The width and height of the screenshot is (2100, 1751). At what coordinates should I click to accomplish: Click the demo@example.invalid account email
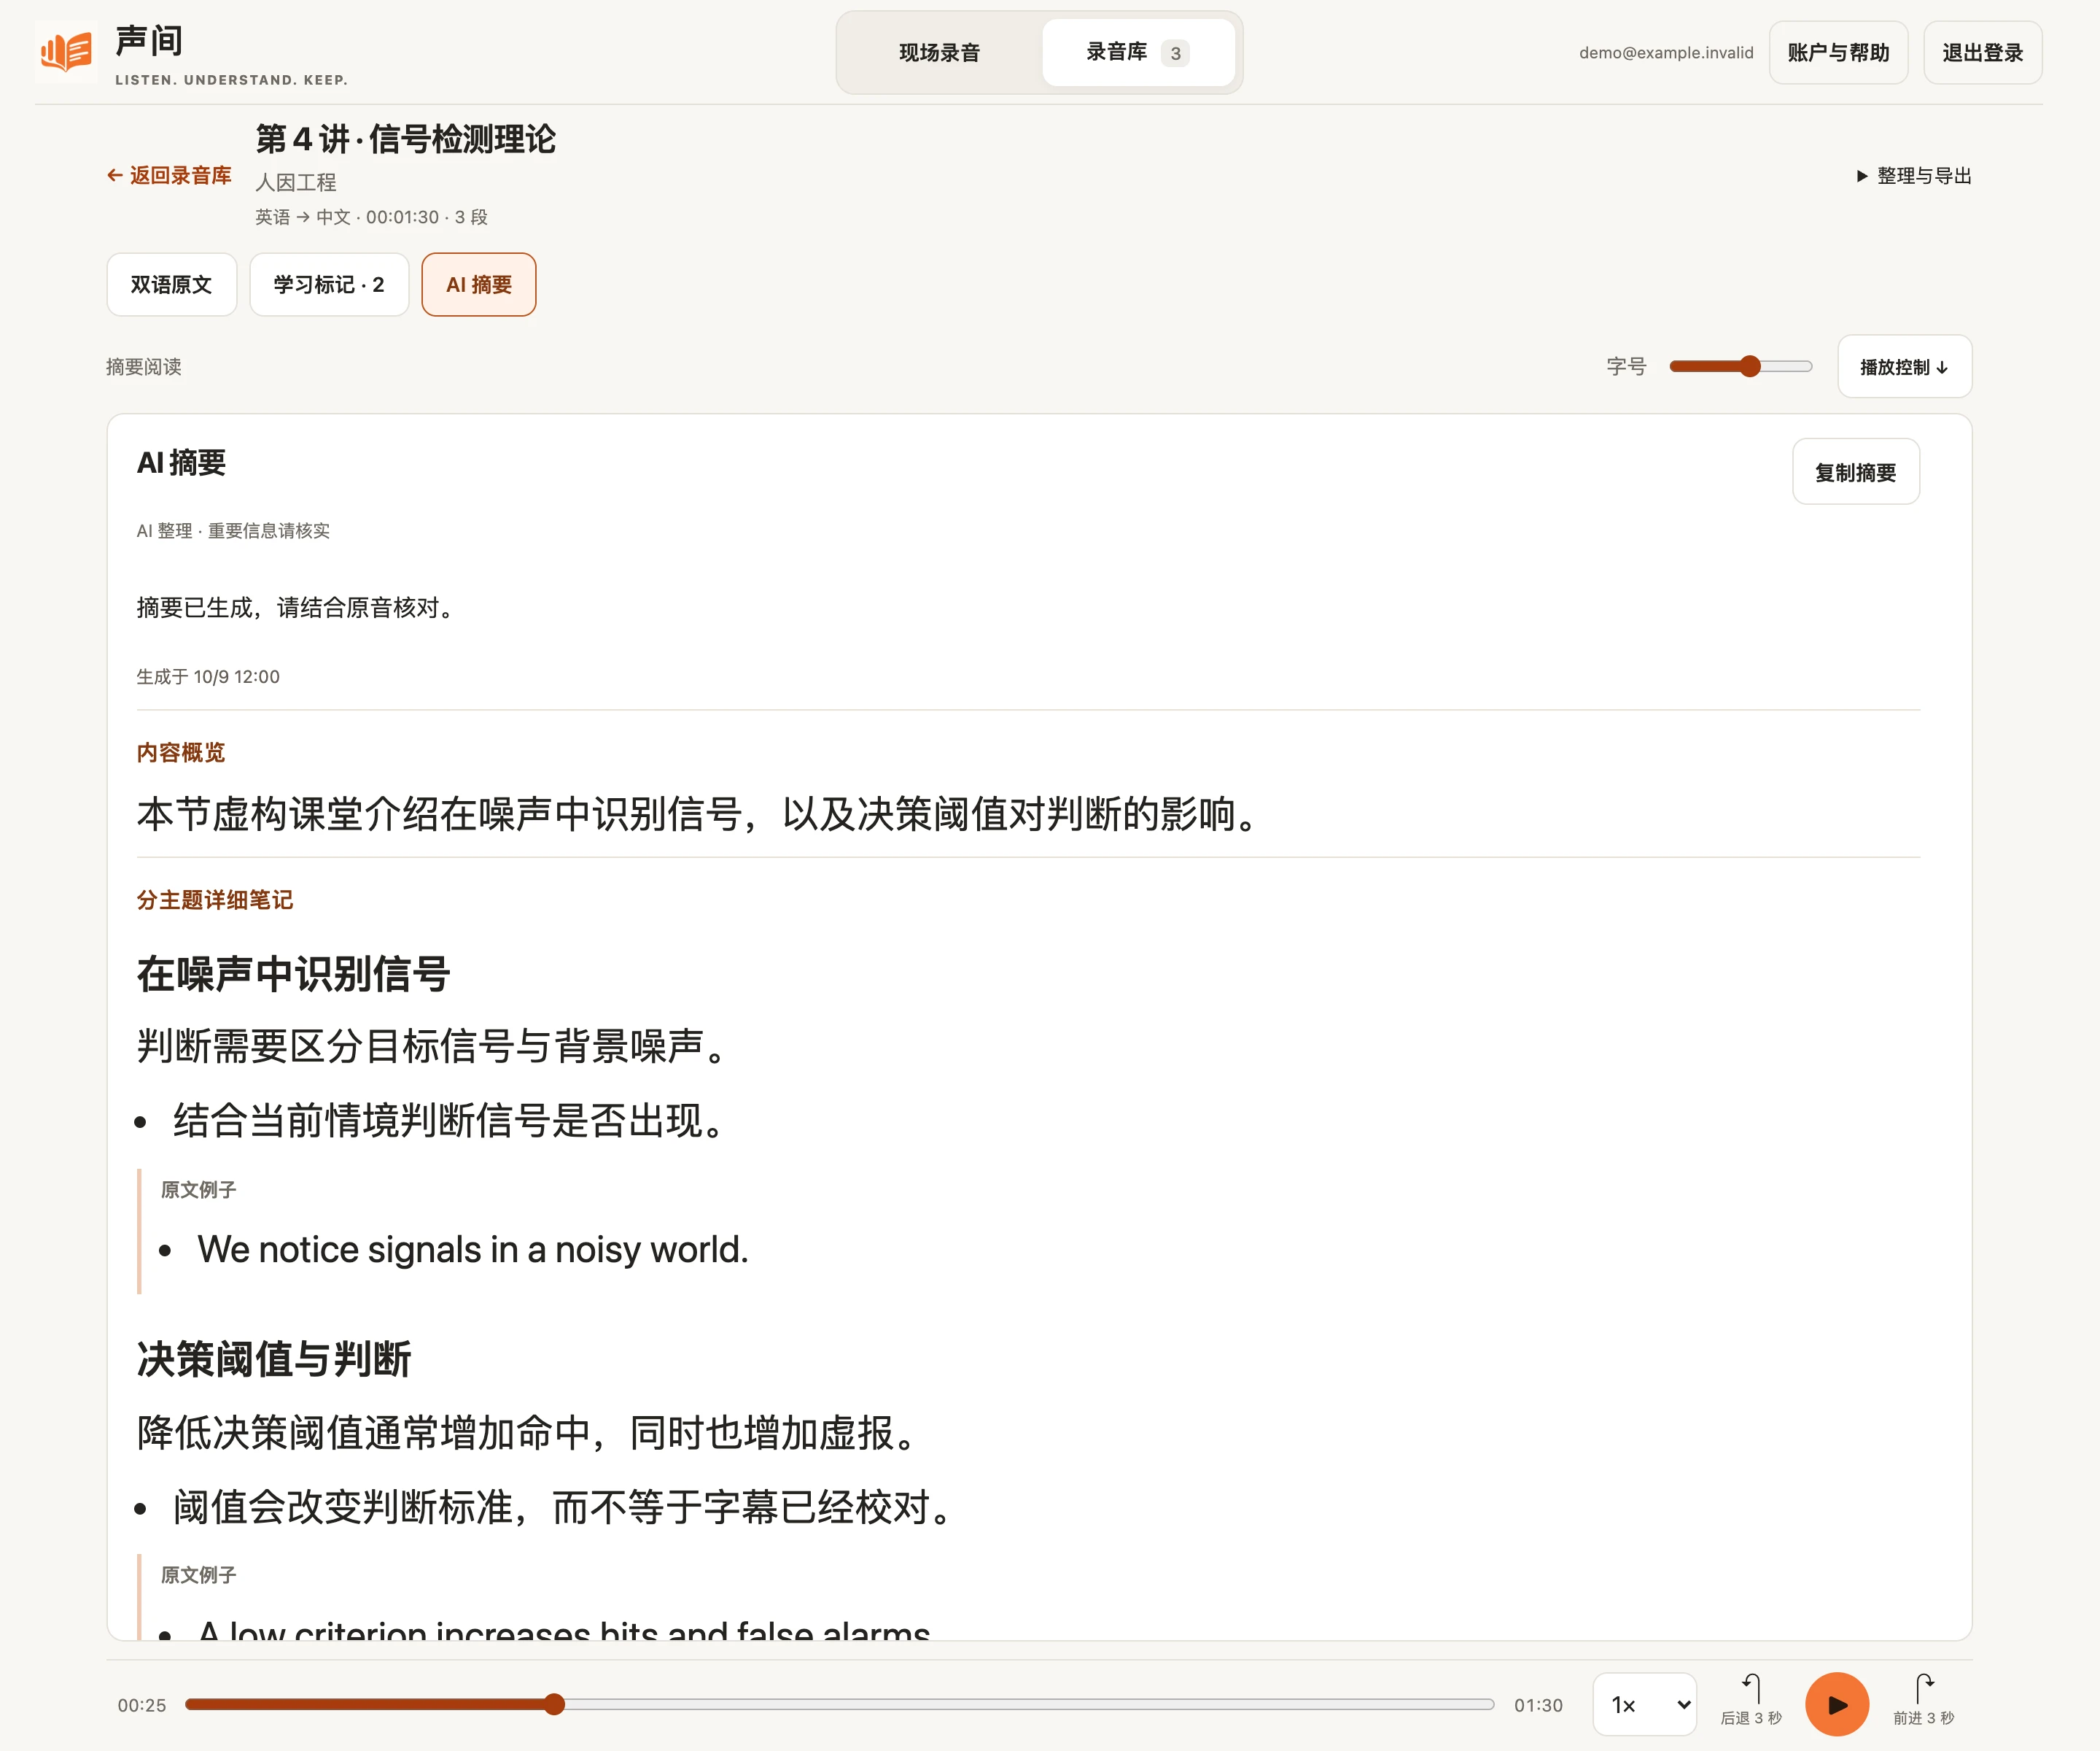pyautogui.click(x=1666, y=53)
